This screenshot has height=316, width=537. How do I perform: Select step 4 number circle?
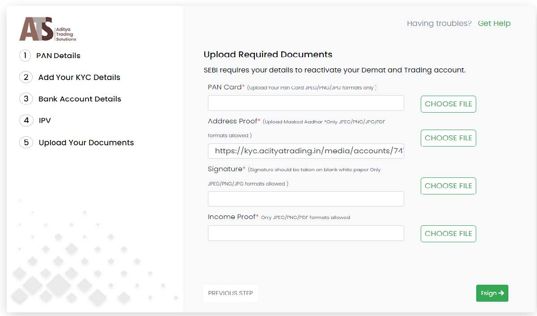coord(26,120)
